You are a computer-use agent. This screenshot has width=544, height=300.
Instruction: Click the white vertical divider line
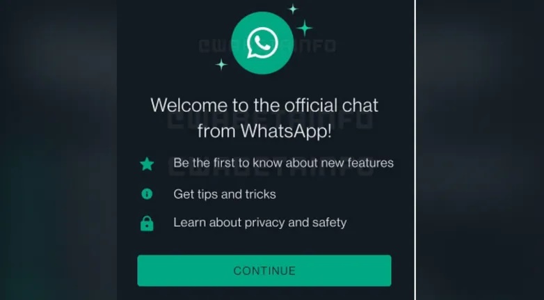(x=415, y=150)
